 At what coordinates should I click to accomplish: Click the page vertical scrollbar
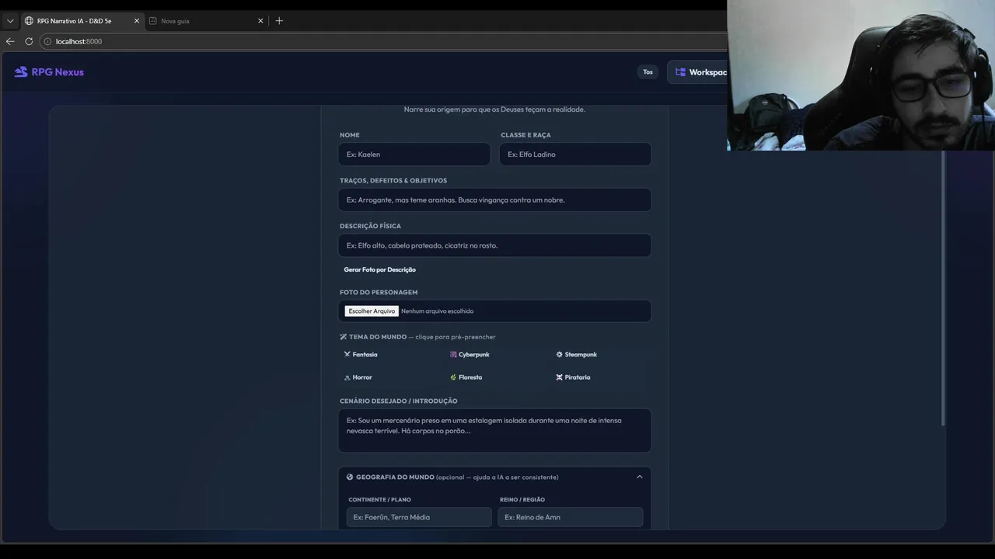944,287
